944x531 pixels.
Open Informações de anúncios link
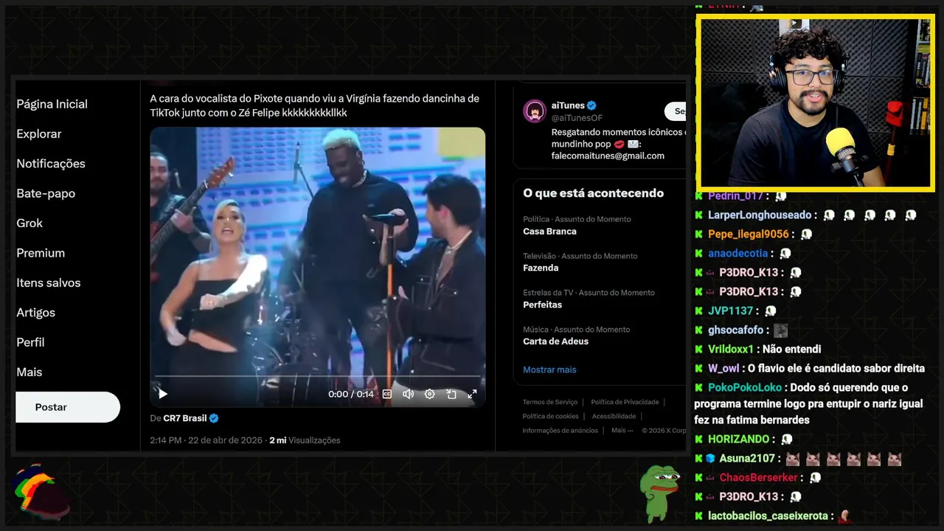click(x=560, y=430)
